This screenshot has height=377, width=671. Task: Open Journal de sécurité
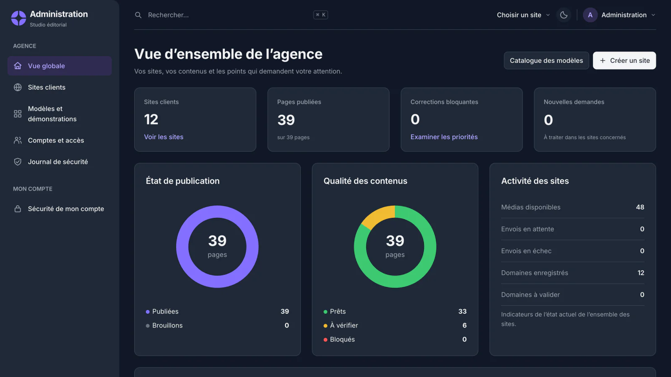60,162
